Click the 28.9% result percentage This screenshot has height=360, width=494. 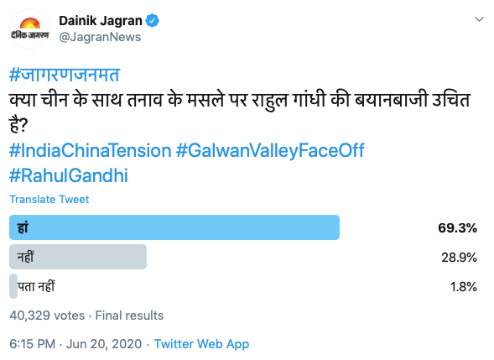pyautogui.click(x=459, y=258)
